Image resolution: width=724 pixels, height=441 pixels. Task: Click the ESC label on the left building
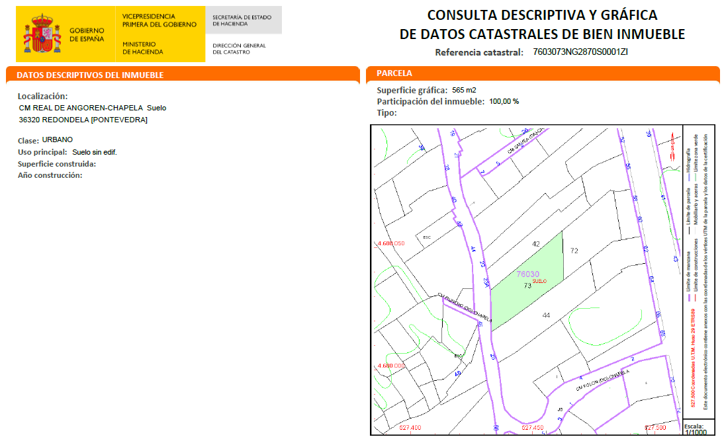click(x=427, y=237)
